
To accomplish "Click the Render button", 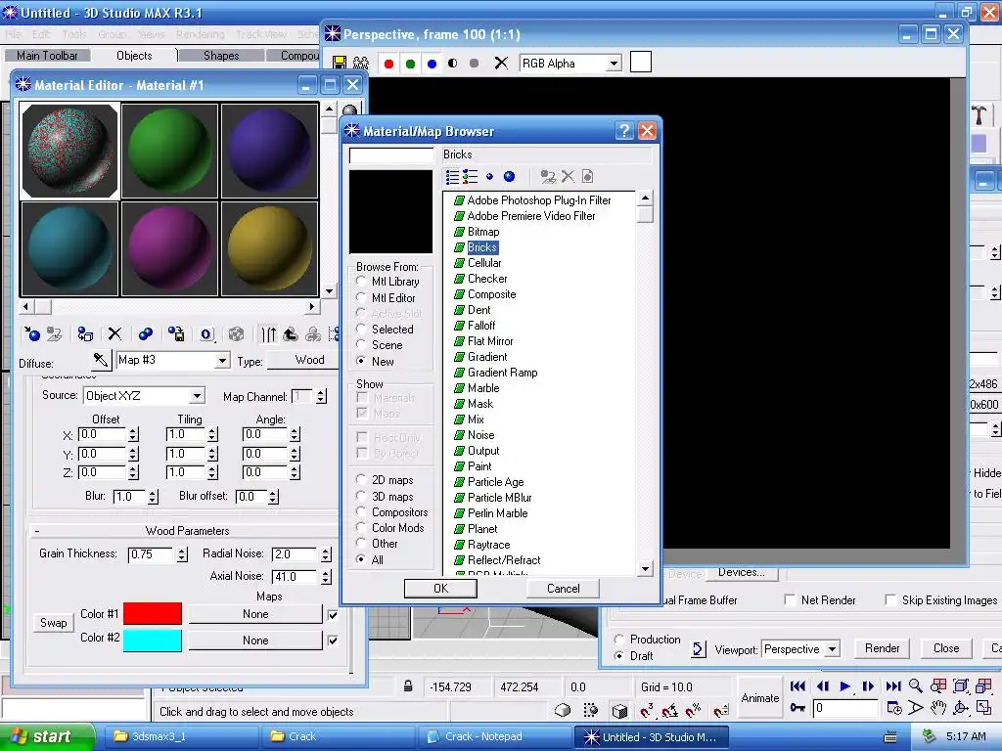I will click(882, 648).
